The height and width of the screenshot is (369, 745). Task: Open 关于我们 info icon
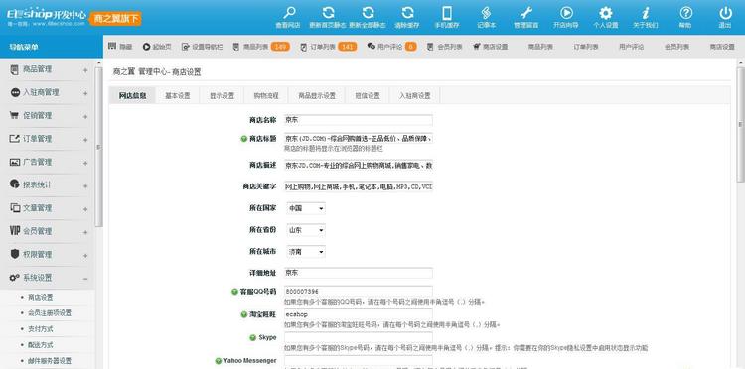click(x=646, y=13)
